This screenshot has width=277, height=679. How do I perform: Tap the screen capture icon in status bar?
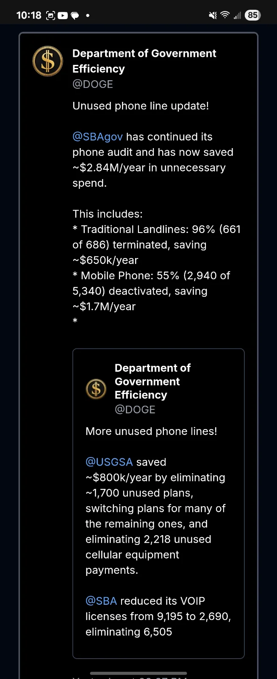point(50,15)
